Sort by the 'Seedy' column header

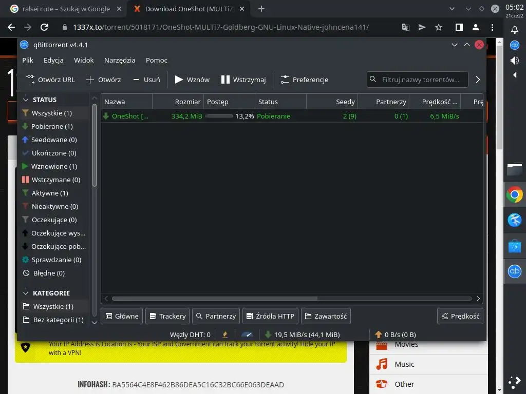(332, 102)
